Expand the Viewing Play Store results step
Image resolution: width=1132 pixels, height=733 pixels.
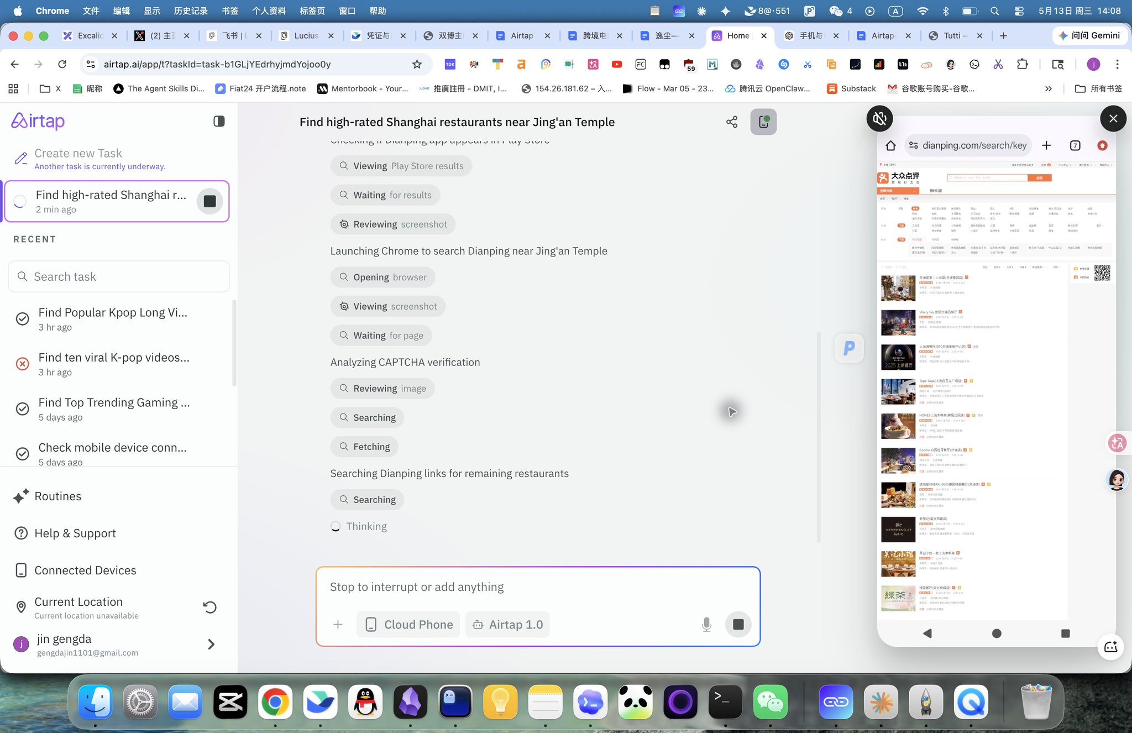click(401, 166)
